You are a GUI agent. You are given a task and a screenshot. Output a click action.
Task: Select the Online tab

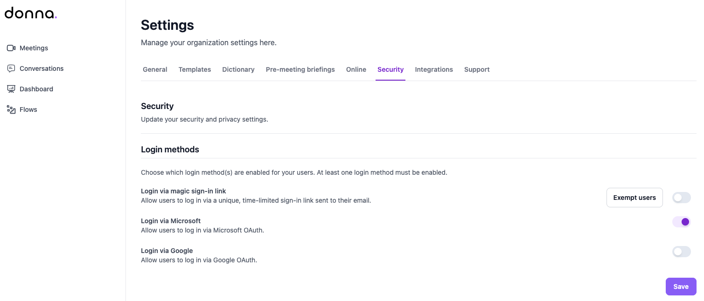356,69
